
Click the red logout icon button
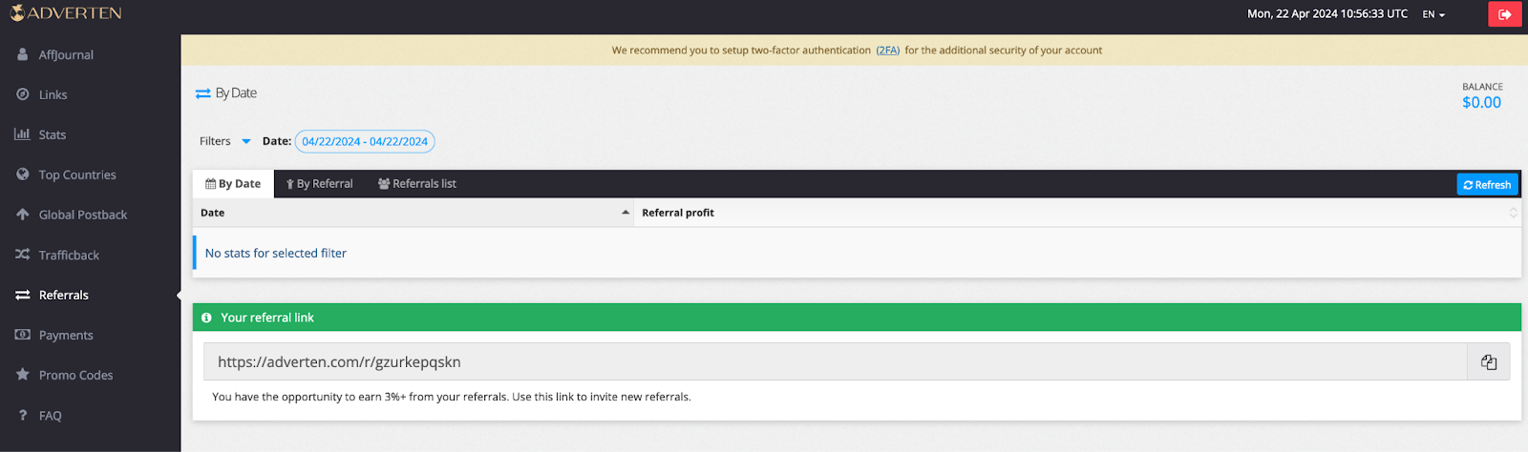click(1504, 14)
